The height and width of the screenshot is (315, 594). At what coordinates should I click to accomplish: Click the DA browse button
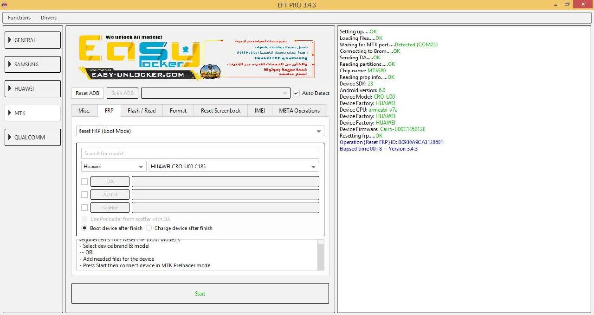pyautogui.click(x=110, y=182)
